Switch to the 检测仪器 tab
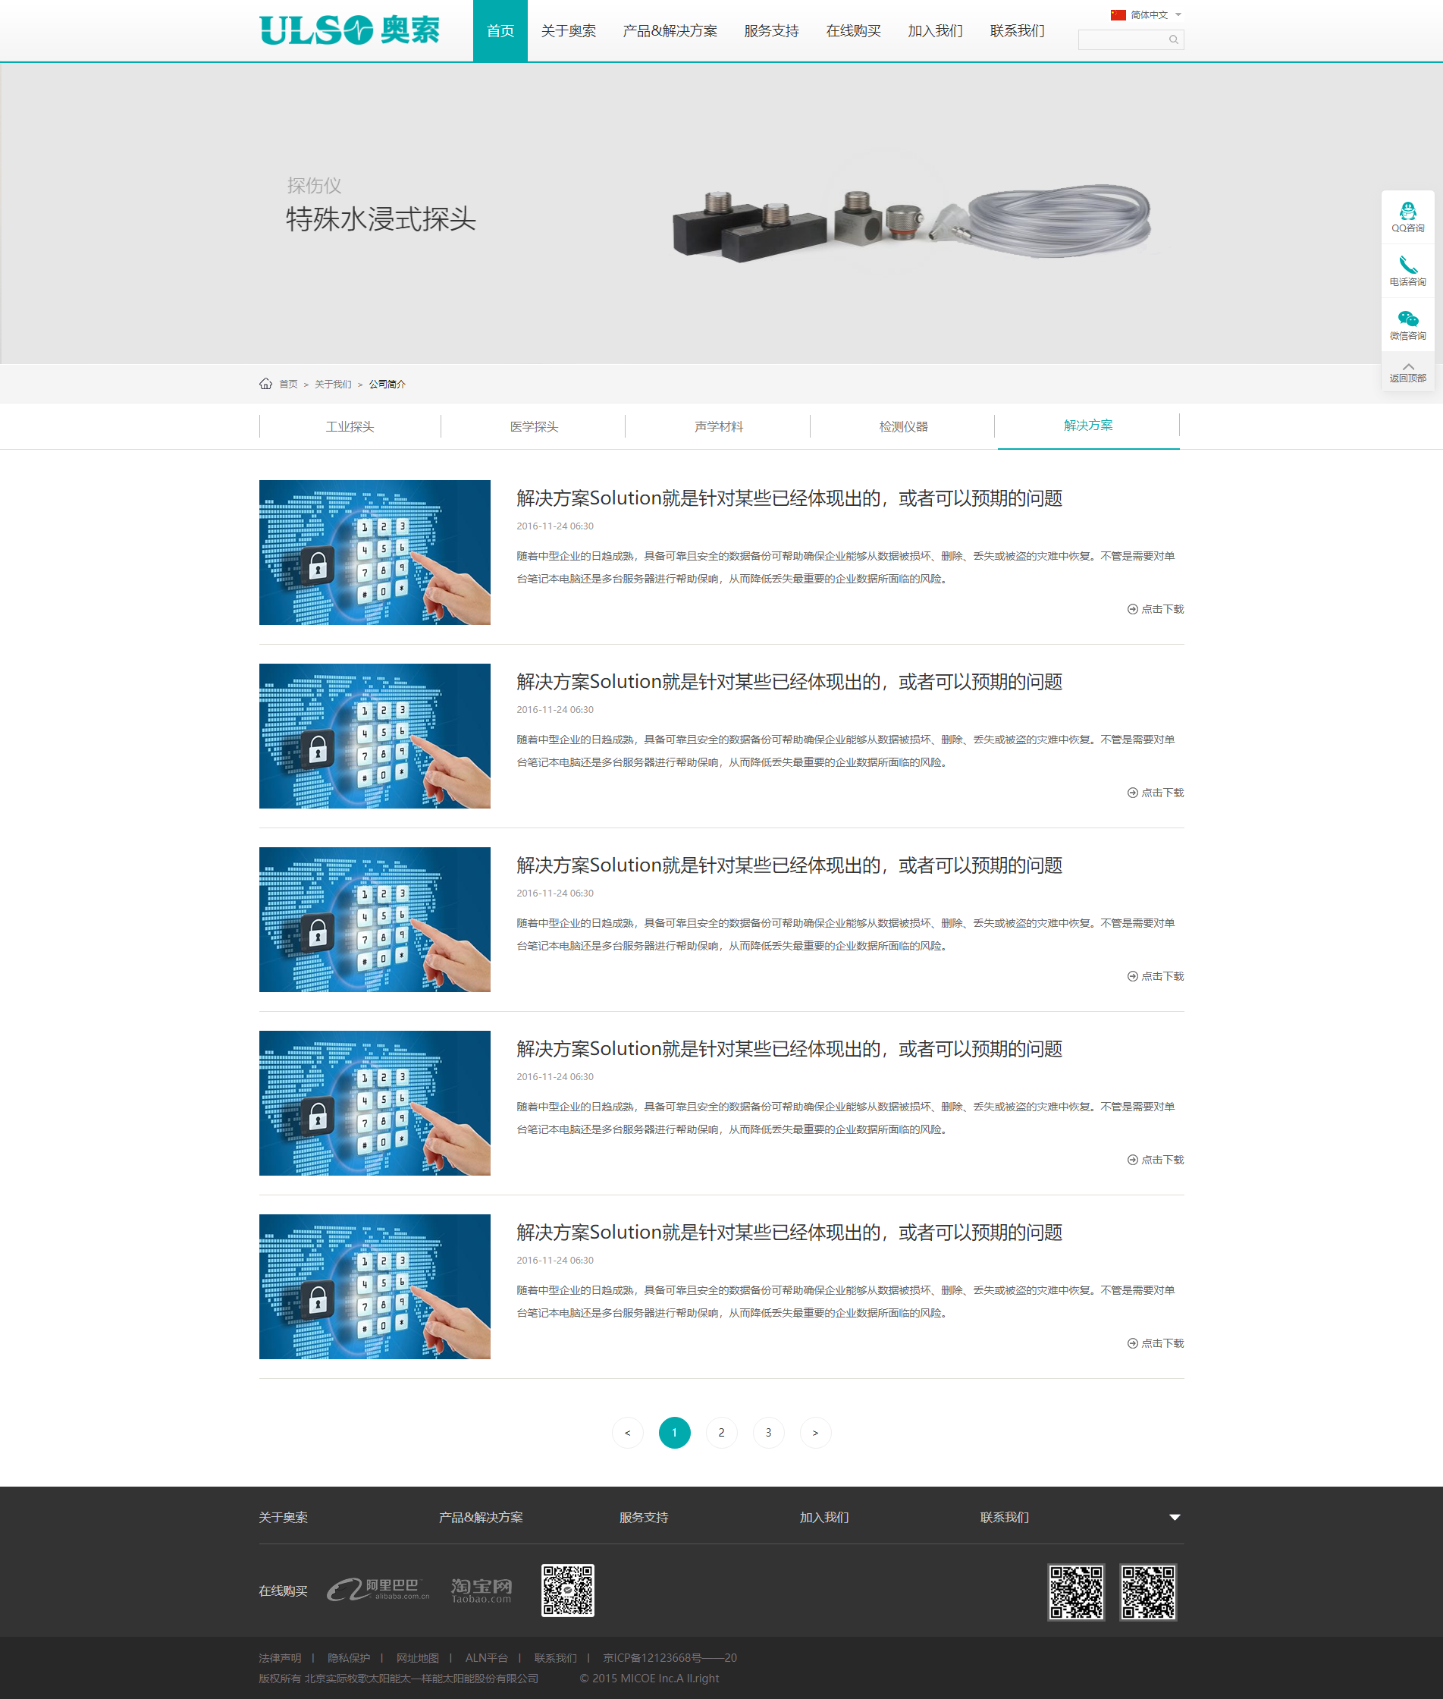The width and height of the screenshot is (1443, 1699). [902, 426]
